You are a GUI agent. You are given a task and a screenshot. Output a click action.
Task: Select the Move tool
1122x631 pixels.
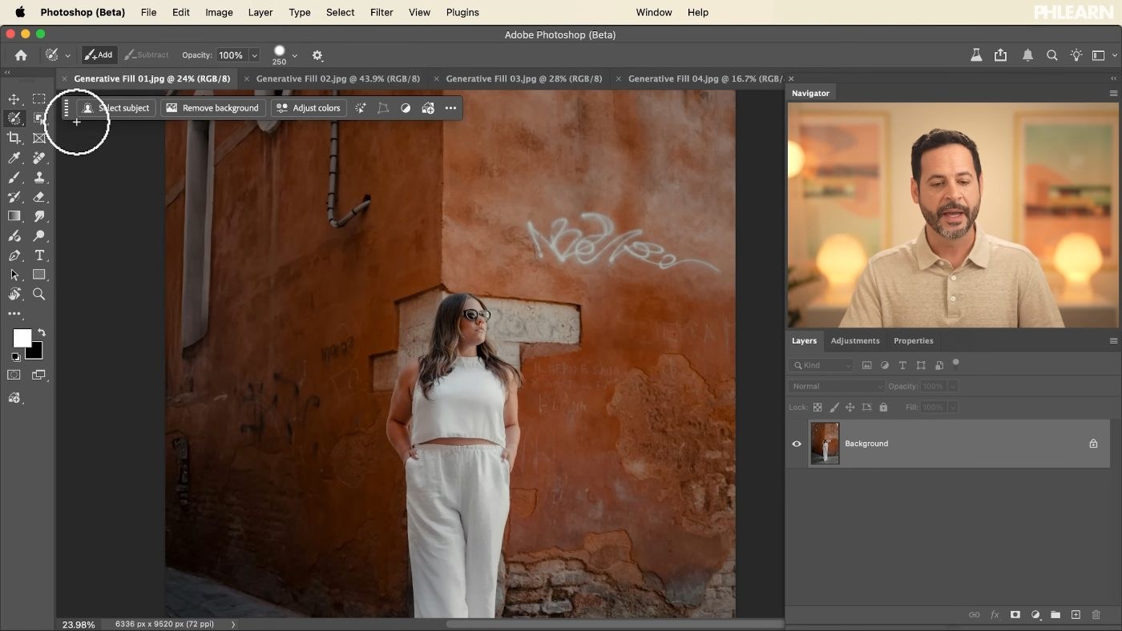point(14,99)
